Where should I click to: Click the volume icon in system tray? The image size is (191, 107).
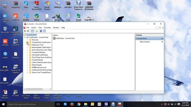(169, 104)
